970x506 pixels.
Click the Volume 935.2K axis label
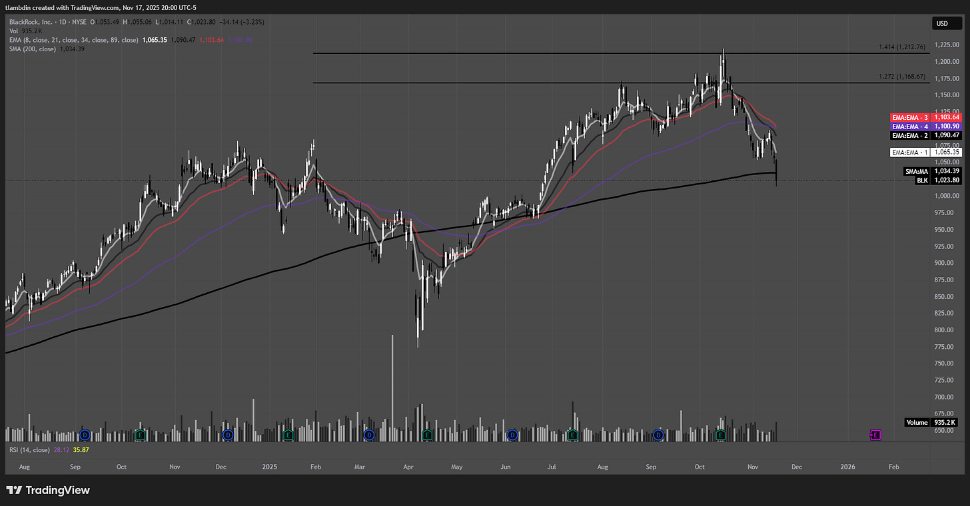(931, 422)
